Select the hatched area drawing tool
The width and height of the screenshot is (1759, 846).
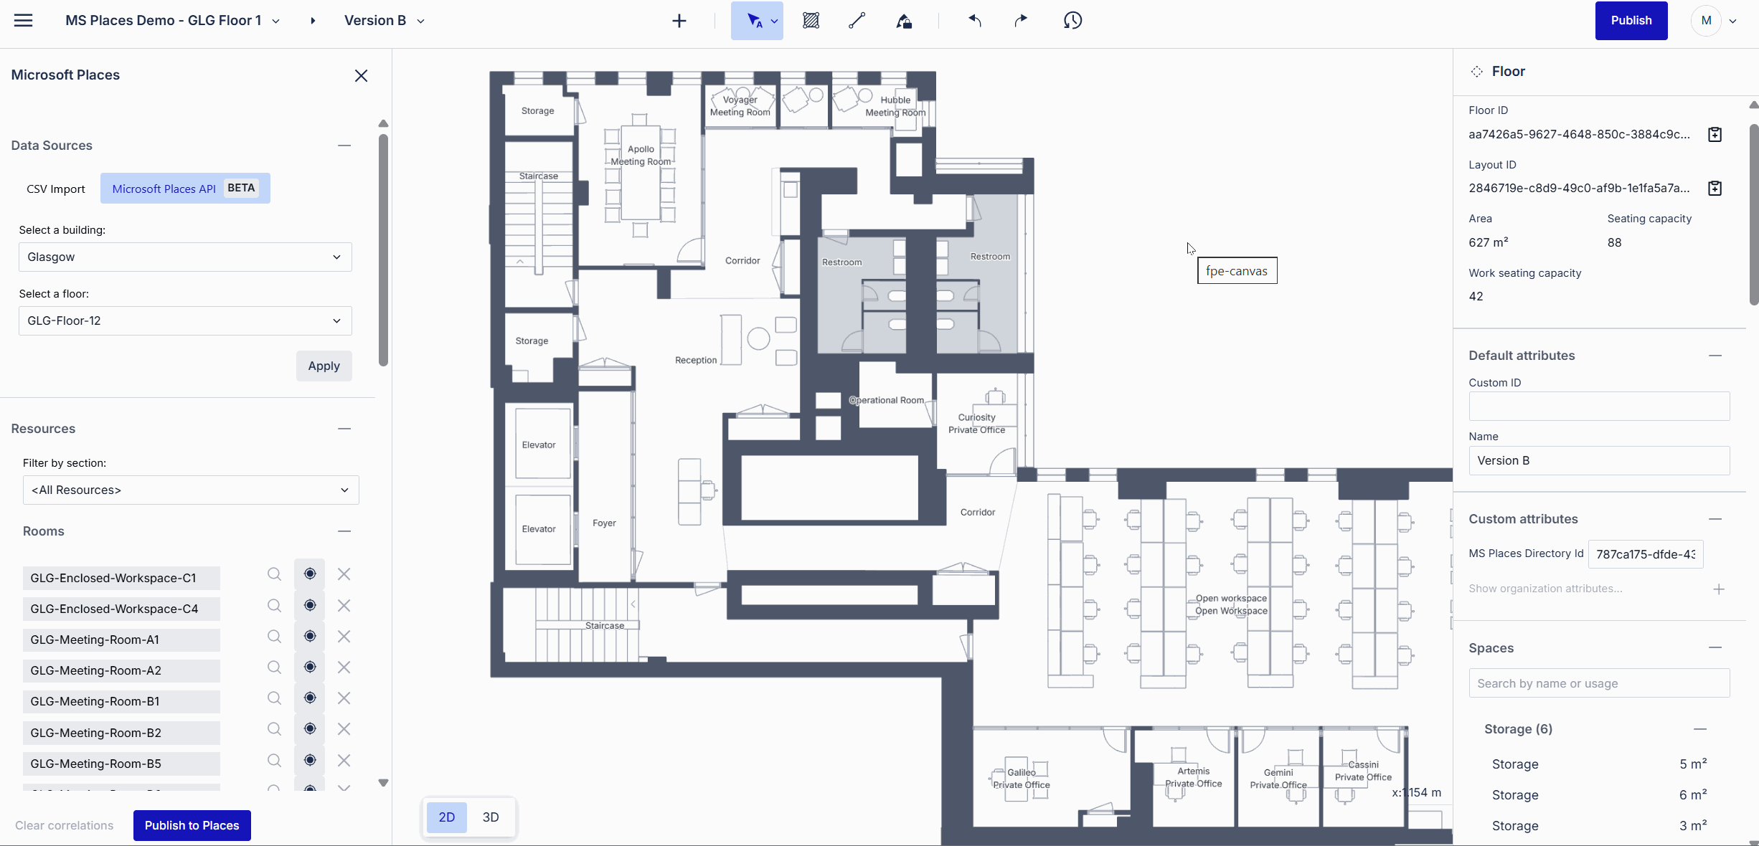click(811, 20)
